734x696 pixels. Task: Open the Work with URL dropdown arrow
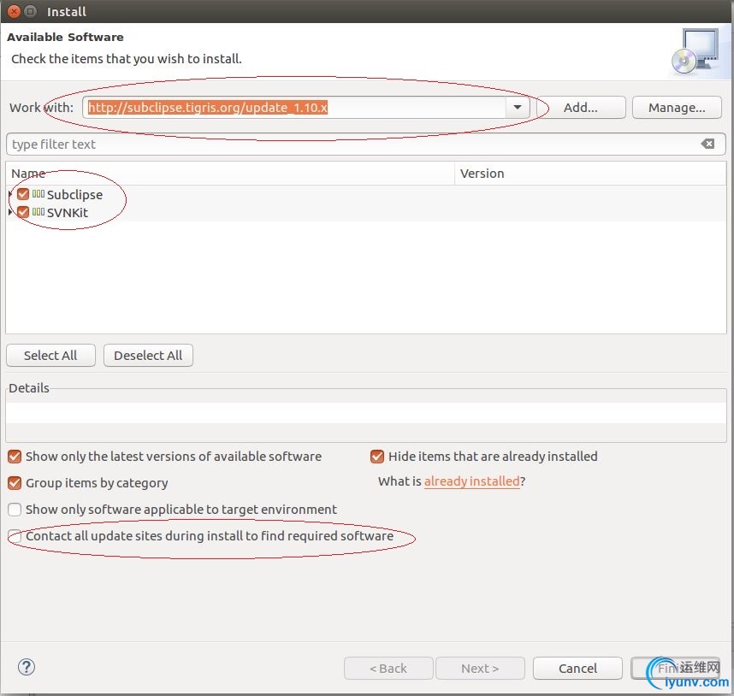518,107
